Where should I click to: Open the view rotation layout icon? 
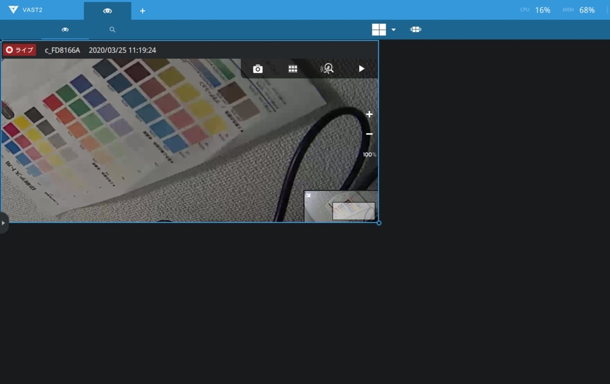pyautogui.click(x=416, y=29)
